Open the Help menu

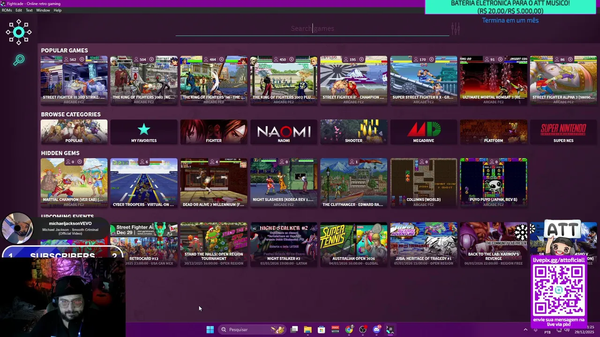(x=58, y=10)
